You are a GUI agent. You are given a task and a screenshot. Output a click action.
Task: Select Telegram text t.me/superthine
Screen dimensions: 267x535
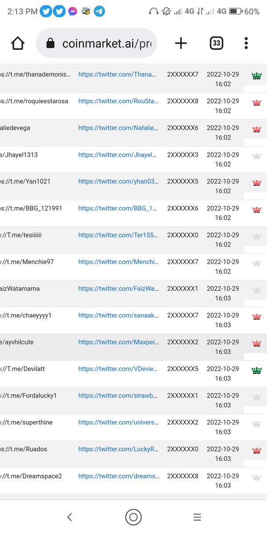tap(29, 422)
